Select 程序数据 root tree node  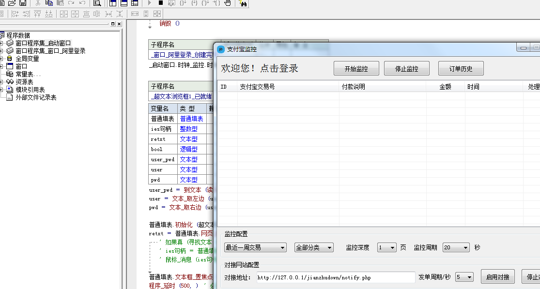(18, 35)
